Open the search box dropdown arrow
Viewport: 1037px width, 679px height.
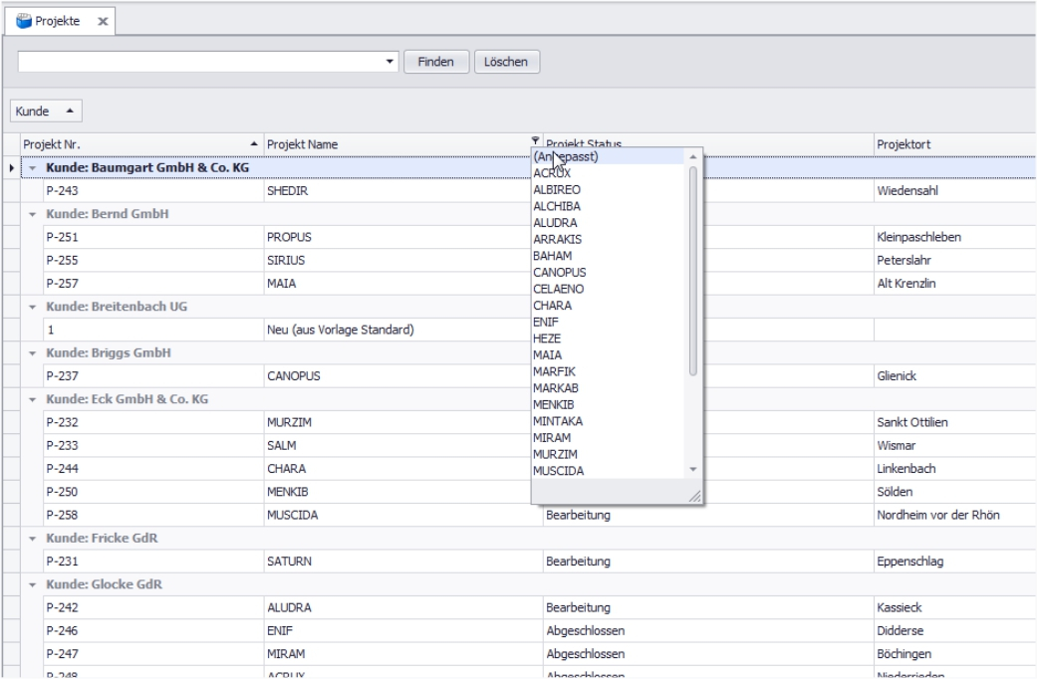click(389, 62)
